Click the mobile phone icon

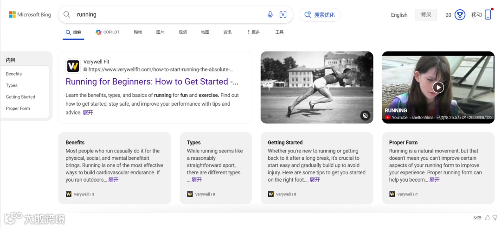(488, 15)
